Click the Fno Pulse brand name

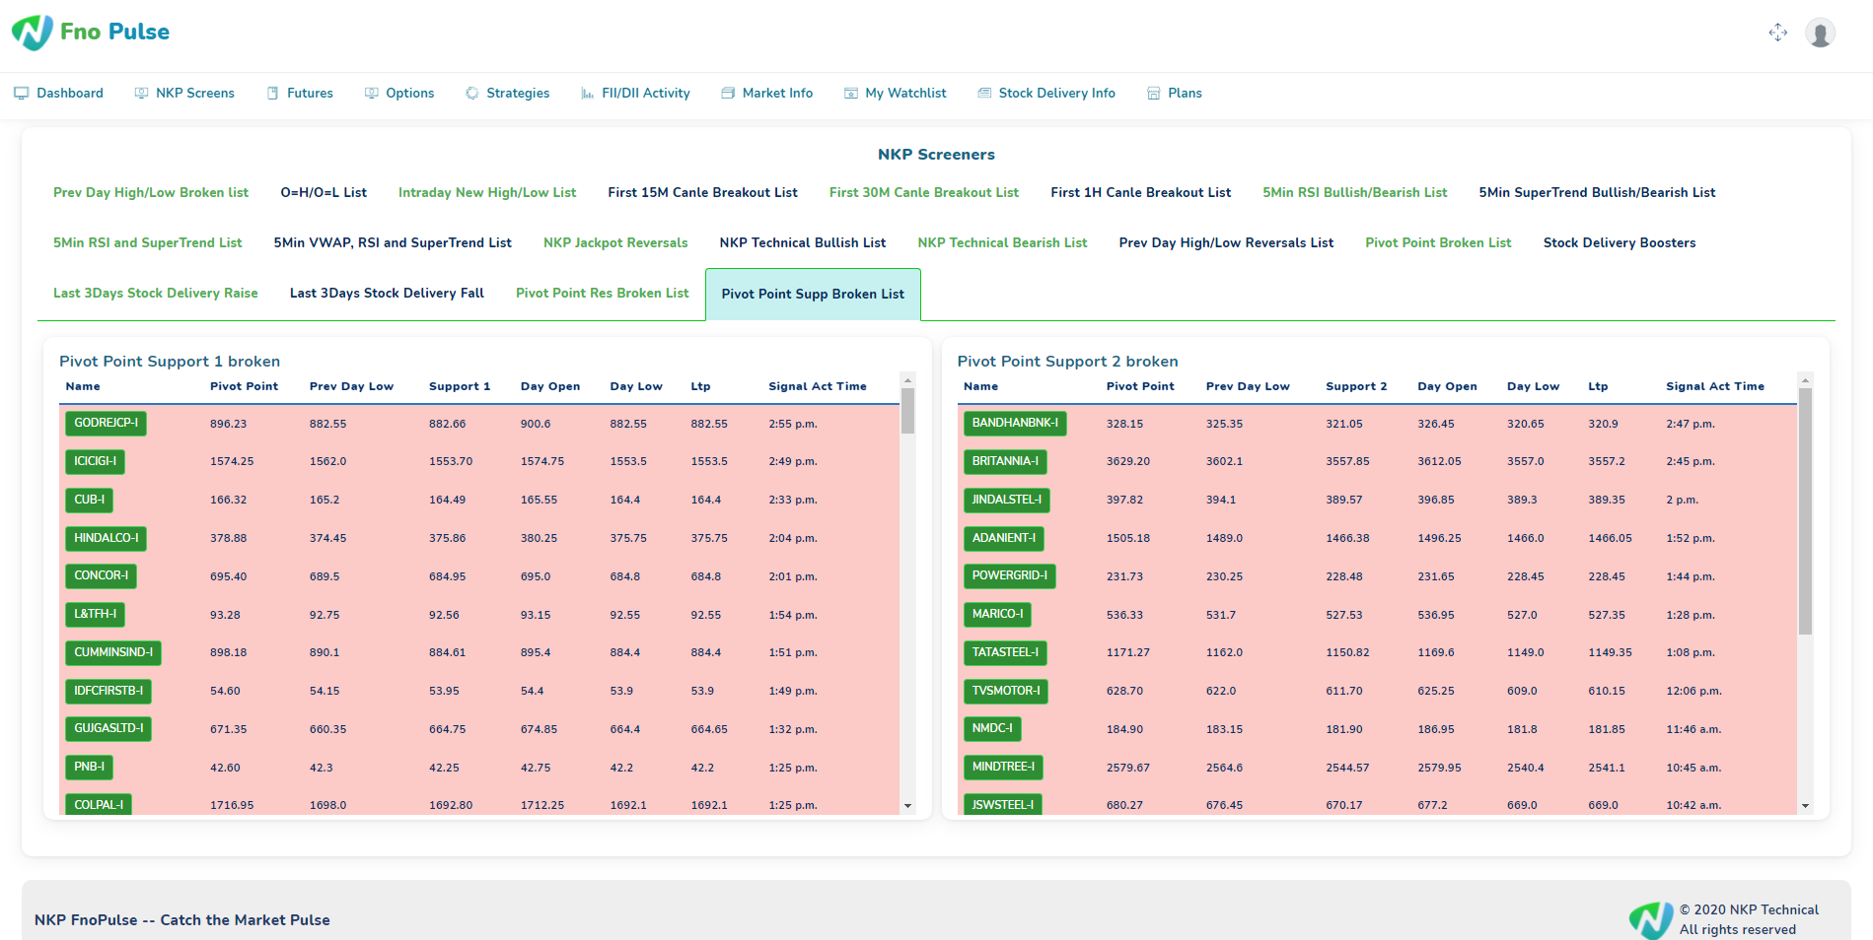tap(114, 33)
